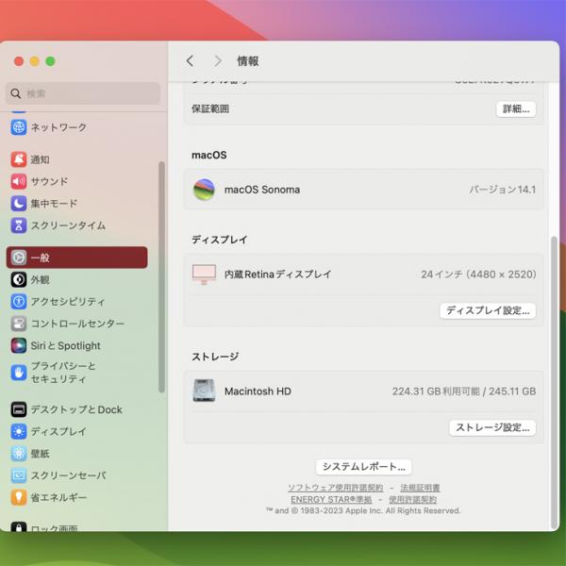The height and width of the screenshot is (566, 566).
Task: Open Siri と Spotlight icon
Action: pyautogui.click(x=19, y=346)
